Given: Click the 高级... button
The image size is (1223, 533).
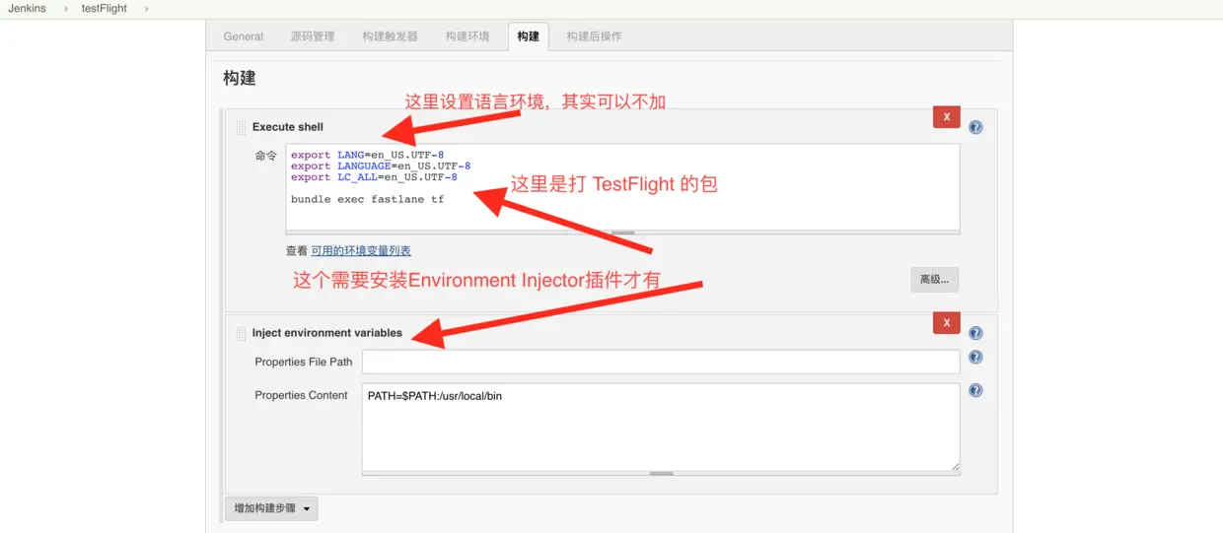Looking at the screenshot, I should pyautogui.click(x=934, y=280).
